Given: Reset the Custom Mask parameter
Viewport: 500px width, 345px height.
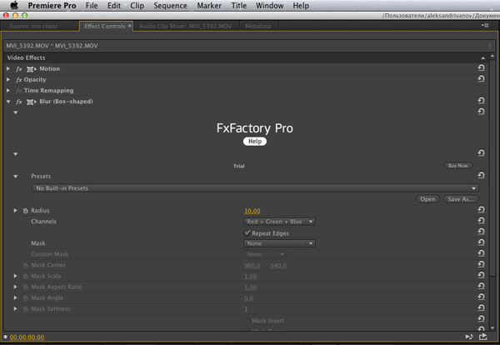Looking at the screenshot, I should 481,253.
